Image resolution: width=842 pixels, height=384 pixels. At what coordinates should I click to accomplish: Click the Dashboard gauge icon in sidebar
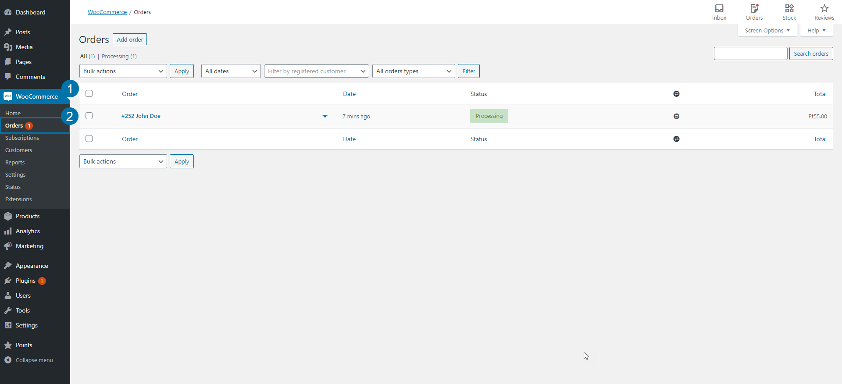pyautogui.click(x=8, y=12)
